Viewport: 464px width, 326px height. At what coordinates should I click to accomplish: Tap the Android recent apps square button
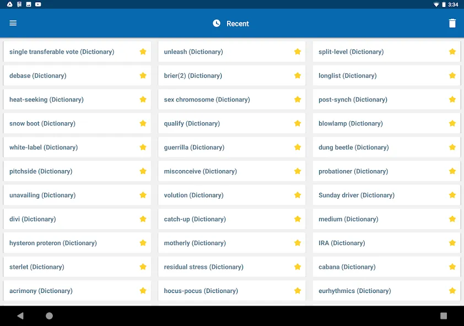[x=443, y=316]
